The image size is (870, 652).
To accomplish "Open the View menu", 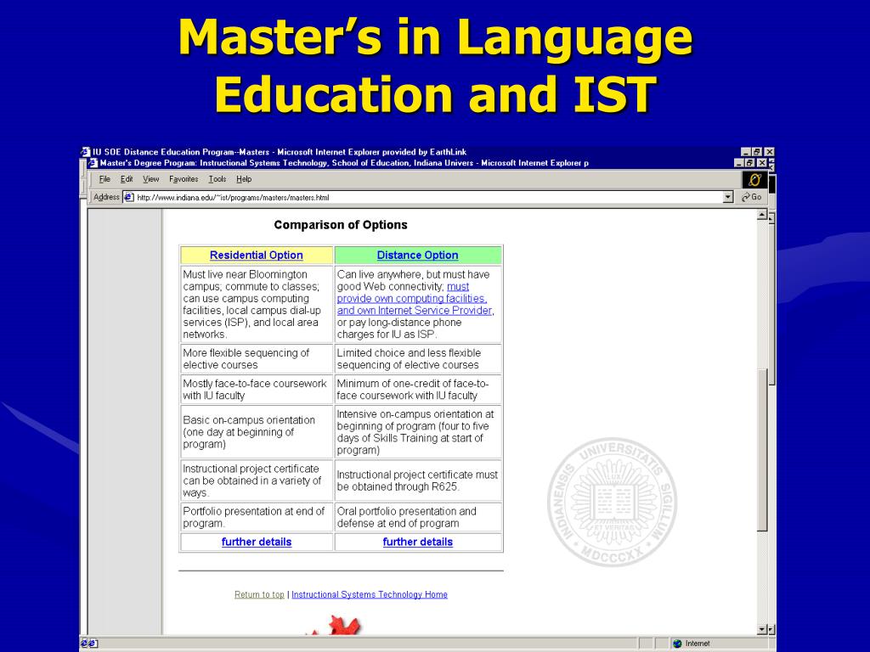I will pyautogui.click(x=150, y=179).
